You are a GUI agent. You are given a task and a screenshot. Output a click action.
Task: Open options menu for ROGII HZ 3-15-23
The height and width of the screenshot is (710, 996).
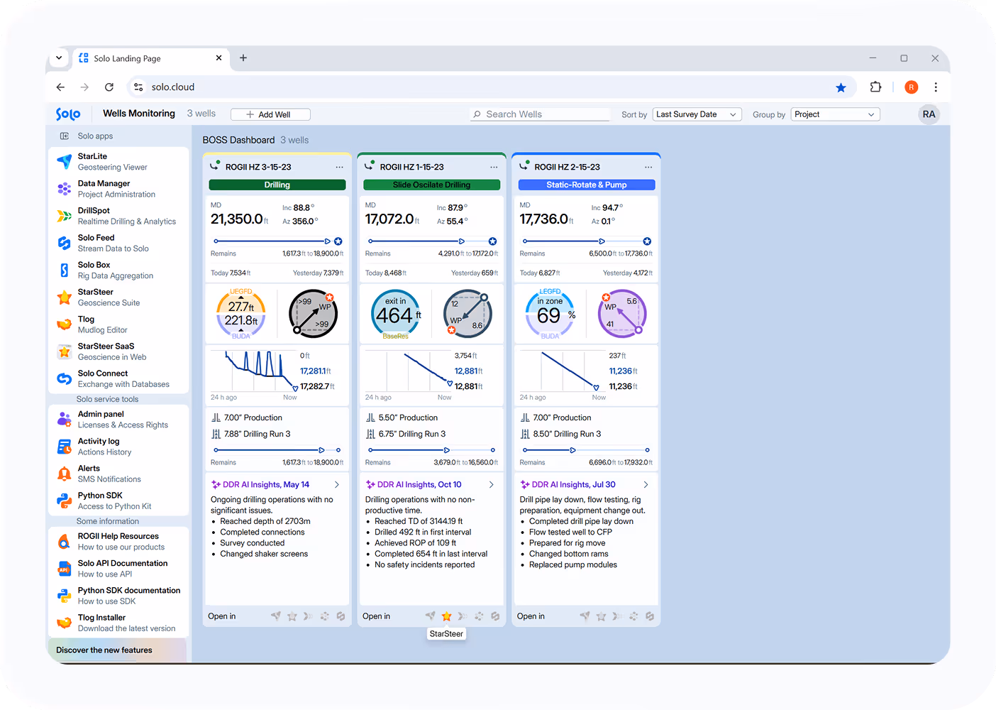(x=339, y=167)
